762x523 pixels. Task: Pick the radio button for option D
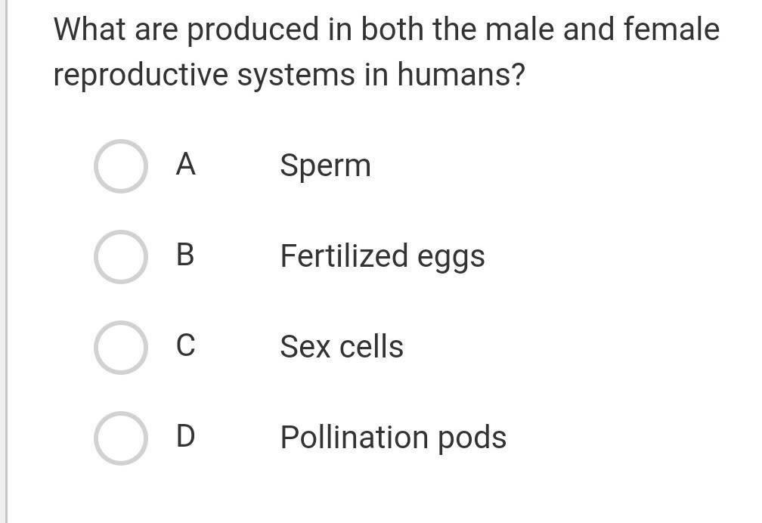(120, 438)
